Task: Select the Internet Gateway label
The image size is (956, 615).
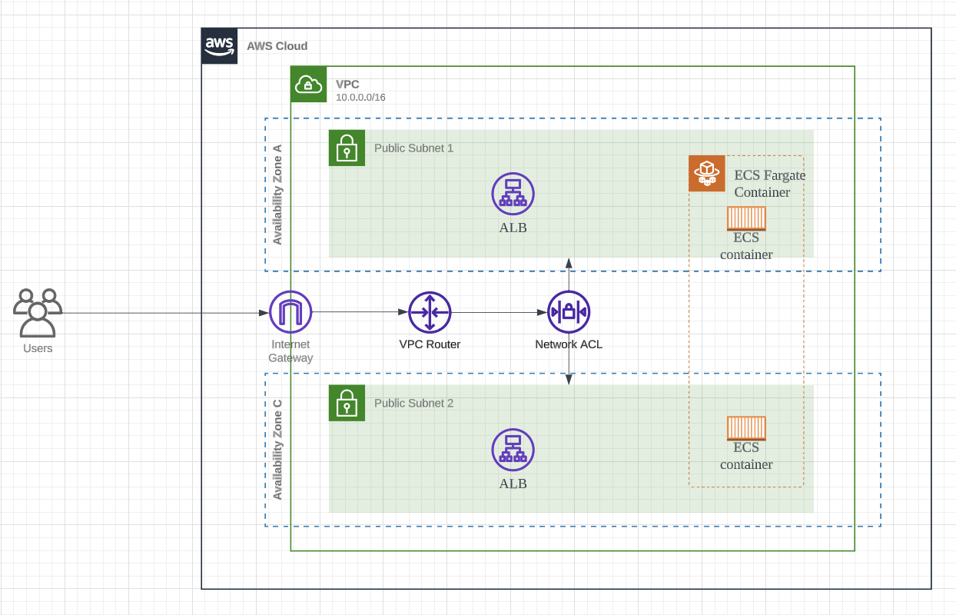Action: pyautogui.click(x=290, y=351)
